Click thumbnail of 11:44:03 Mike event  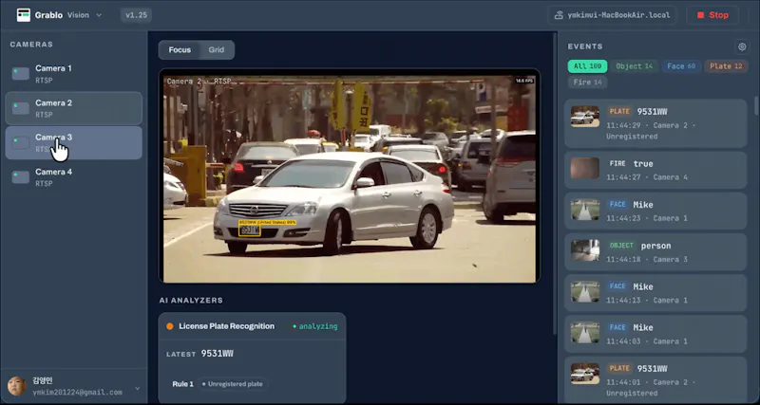(x=585, y=332)
